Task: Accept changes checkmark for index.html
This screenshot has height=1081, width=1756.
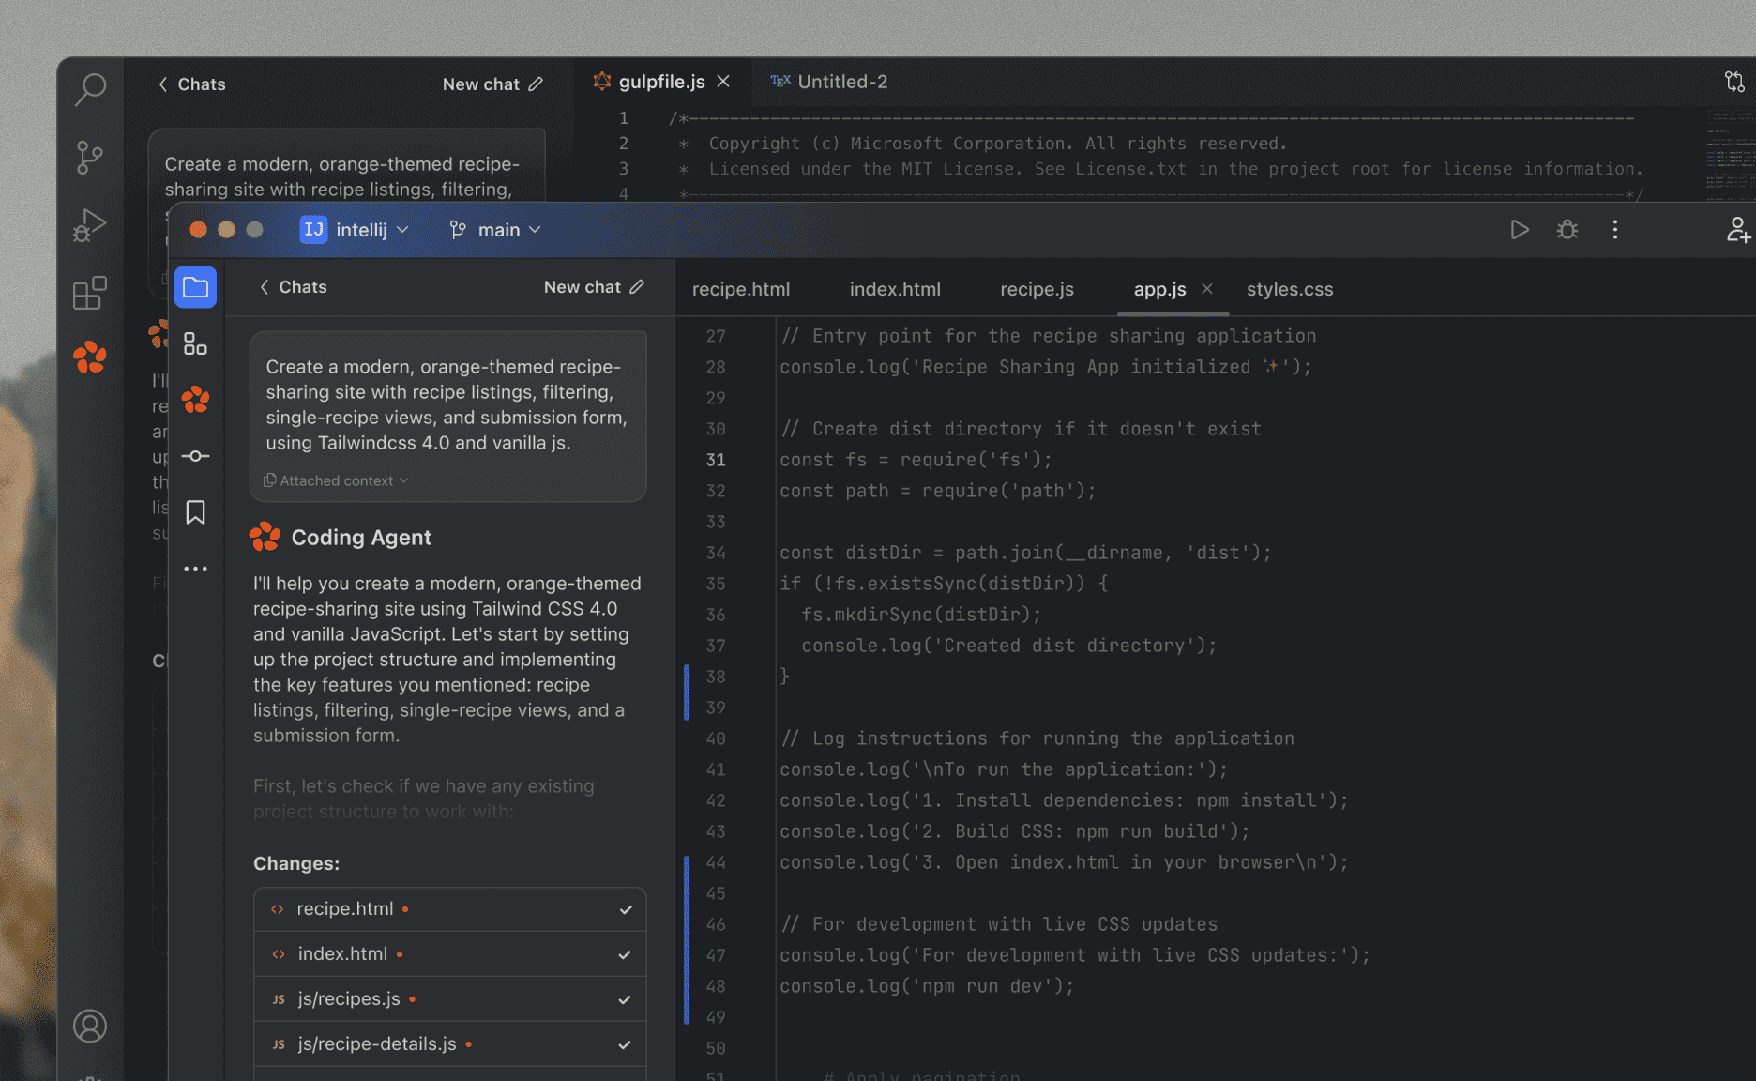Action: click(x=624, y=953)
